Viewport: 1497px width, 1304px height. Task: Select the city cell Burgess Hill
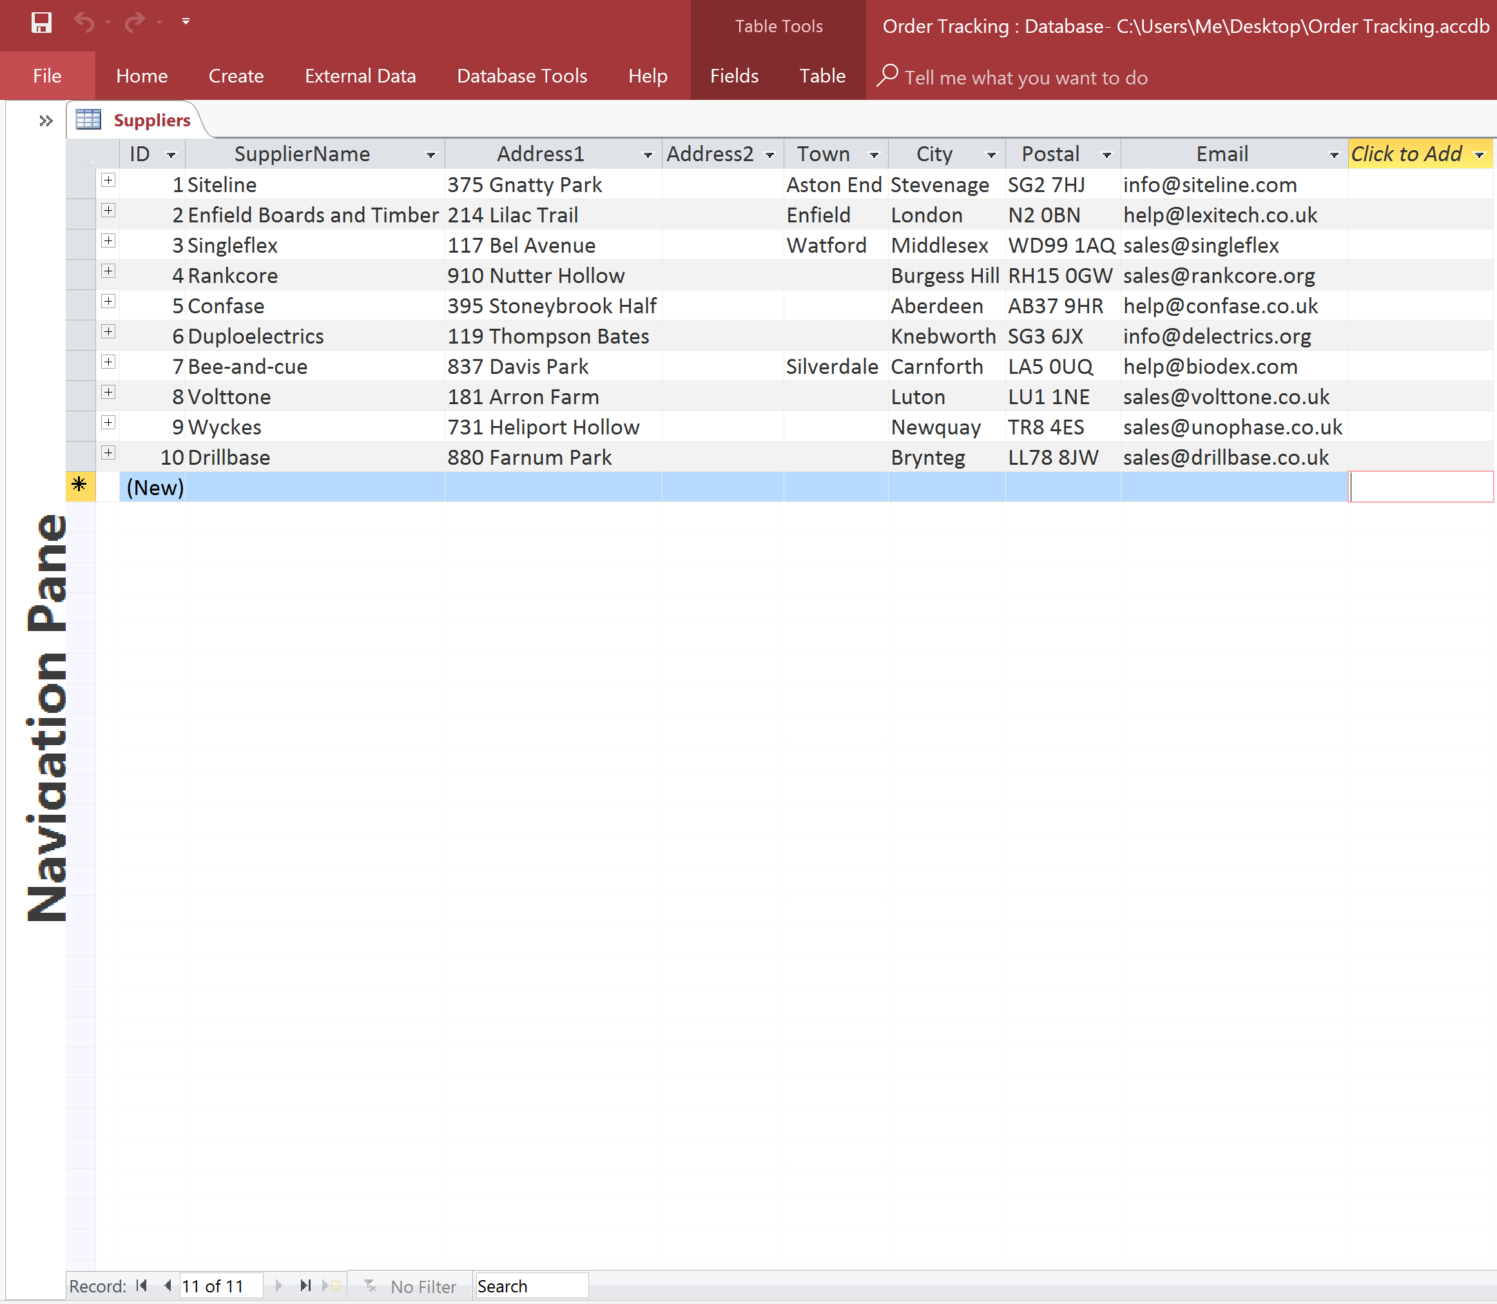[945, 276]
